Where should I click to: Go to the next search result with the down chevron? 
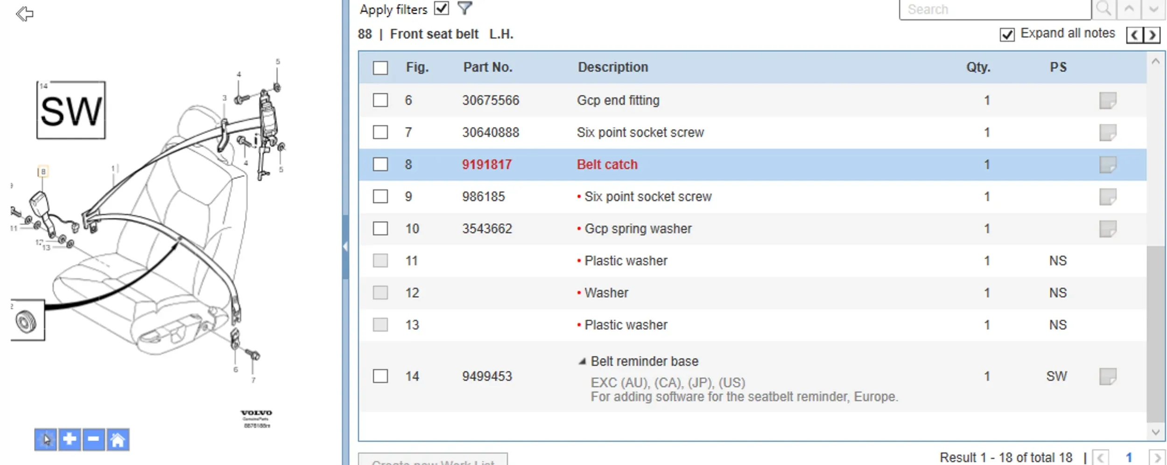click(1153, 9)
